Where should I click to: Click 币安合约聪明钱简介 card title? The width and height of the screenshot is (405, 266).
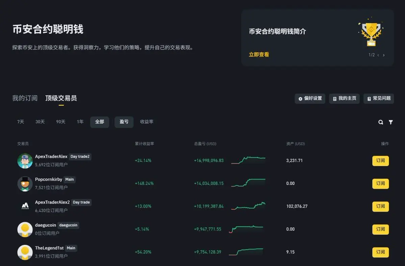point(277,31)
